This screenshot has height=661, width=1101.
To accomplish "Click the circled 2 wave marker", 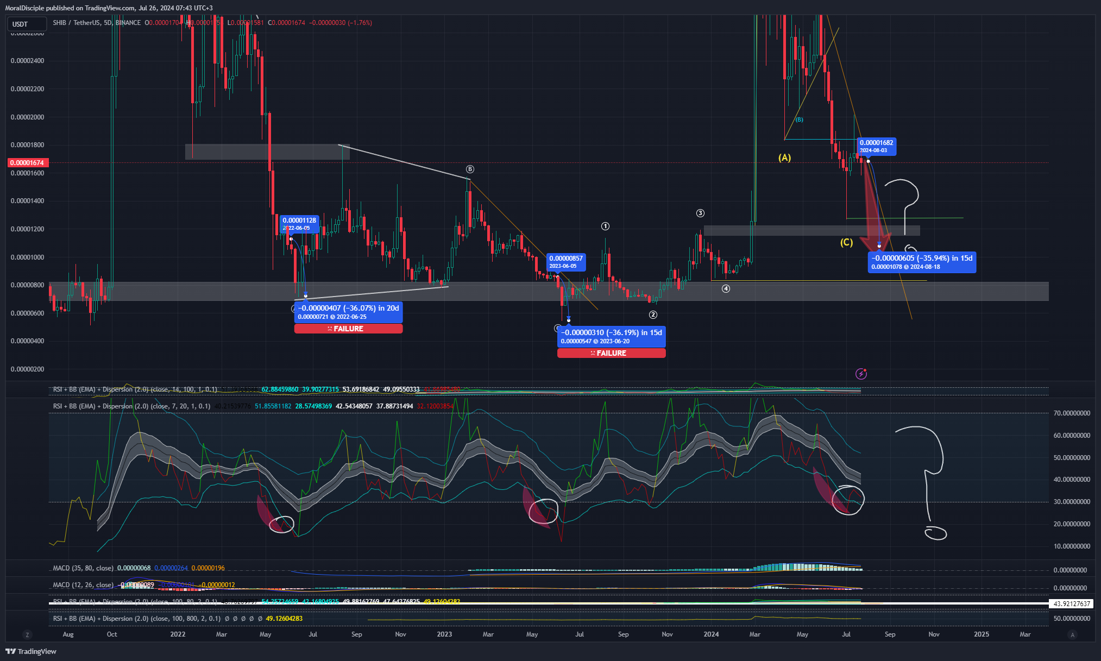I will click(x=653, y=314).
